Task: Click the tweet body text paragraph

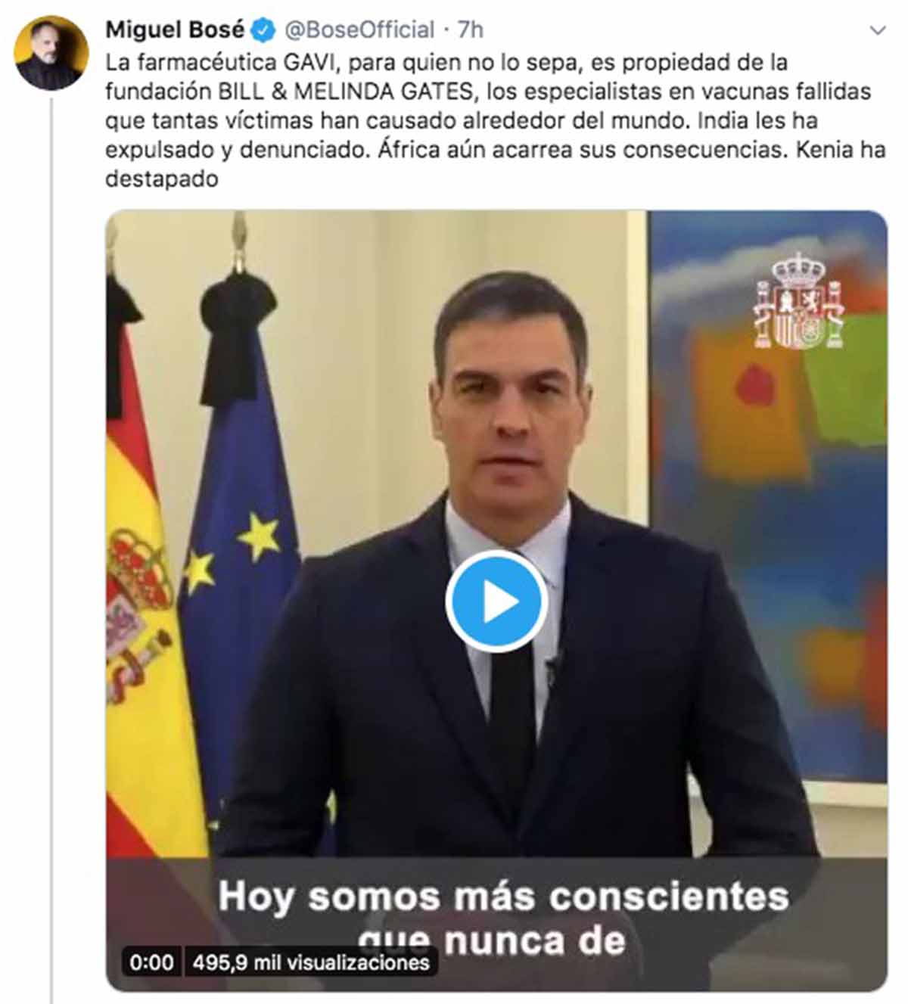Action: coord(495,120)
